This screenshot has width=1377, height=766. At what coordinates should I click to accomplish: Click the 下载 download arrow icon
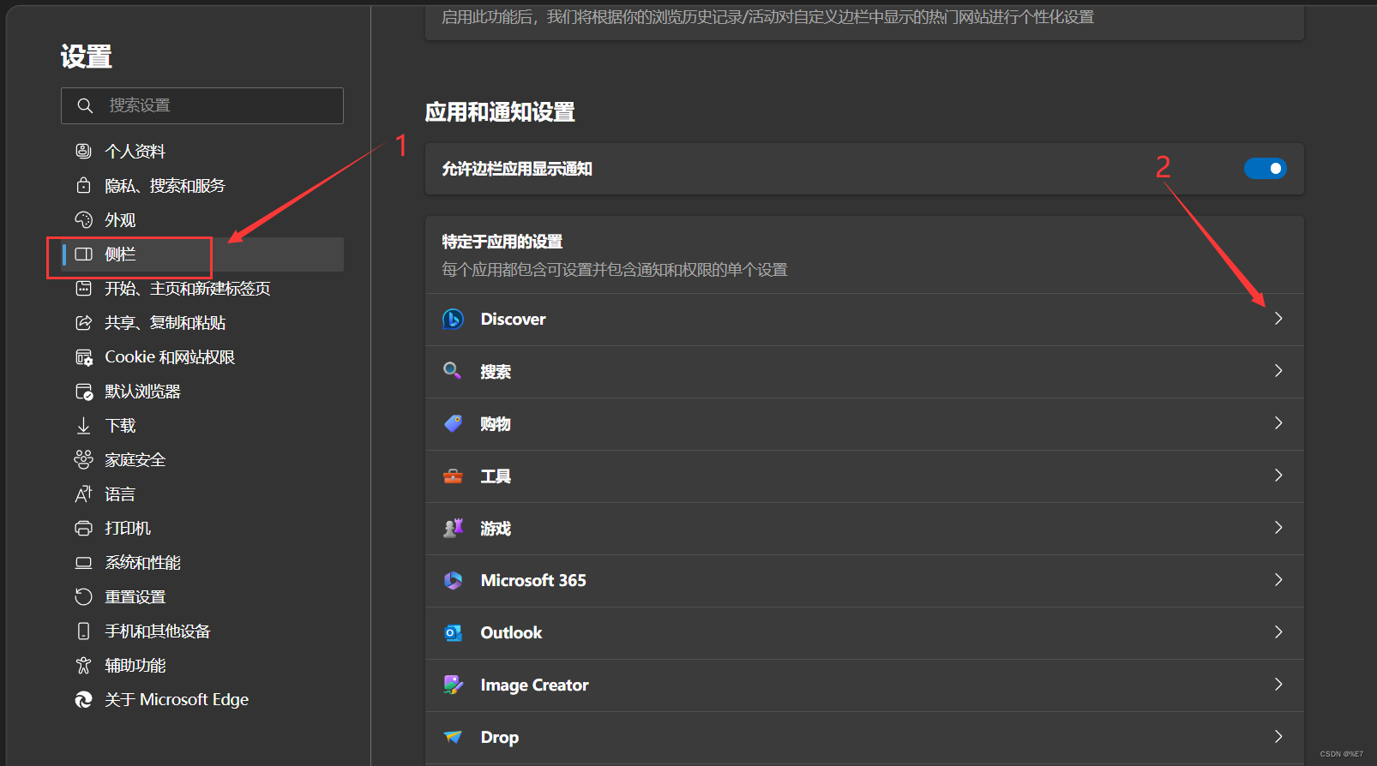tap(83, 425)
